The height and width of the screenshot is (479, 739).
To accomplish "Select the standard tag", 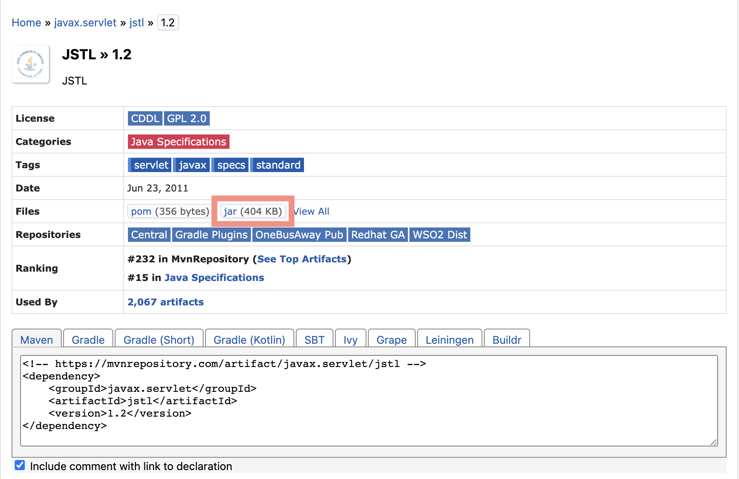I will 277,165.
